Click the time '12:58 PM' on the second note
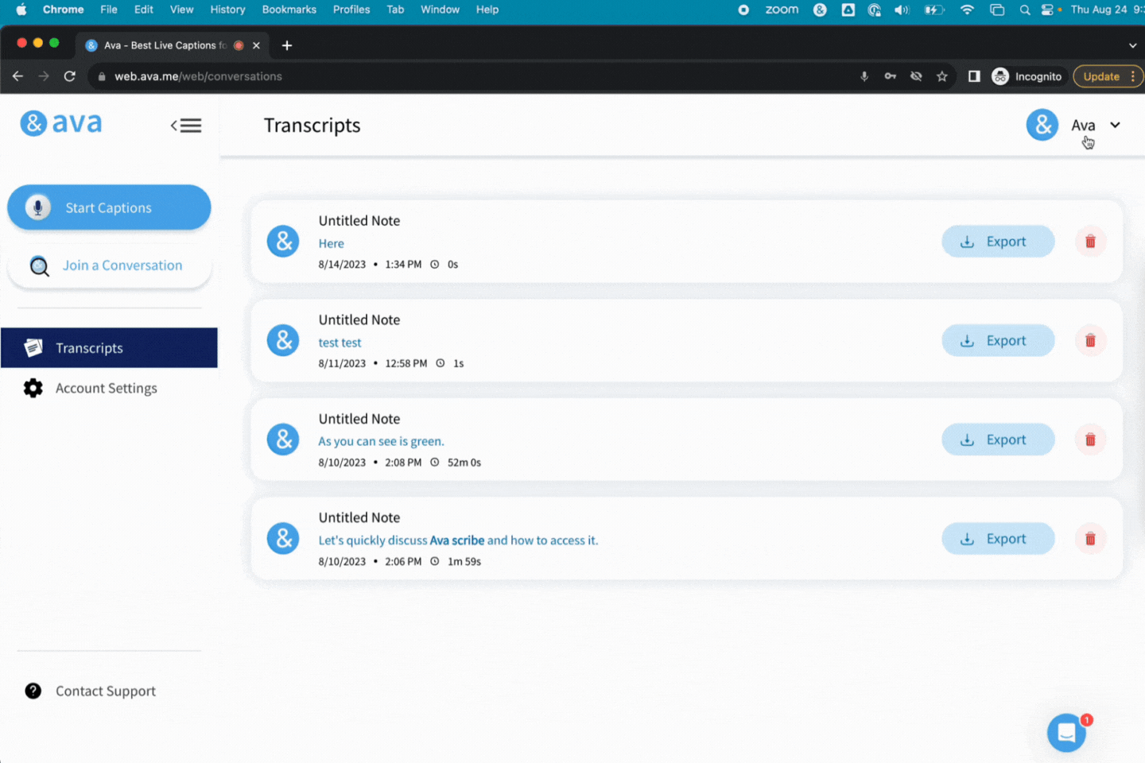This screenshot has width=1145, height=763. pyautogui.click(x=406, y=363)
